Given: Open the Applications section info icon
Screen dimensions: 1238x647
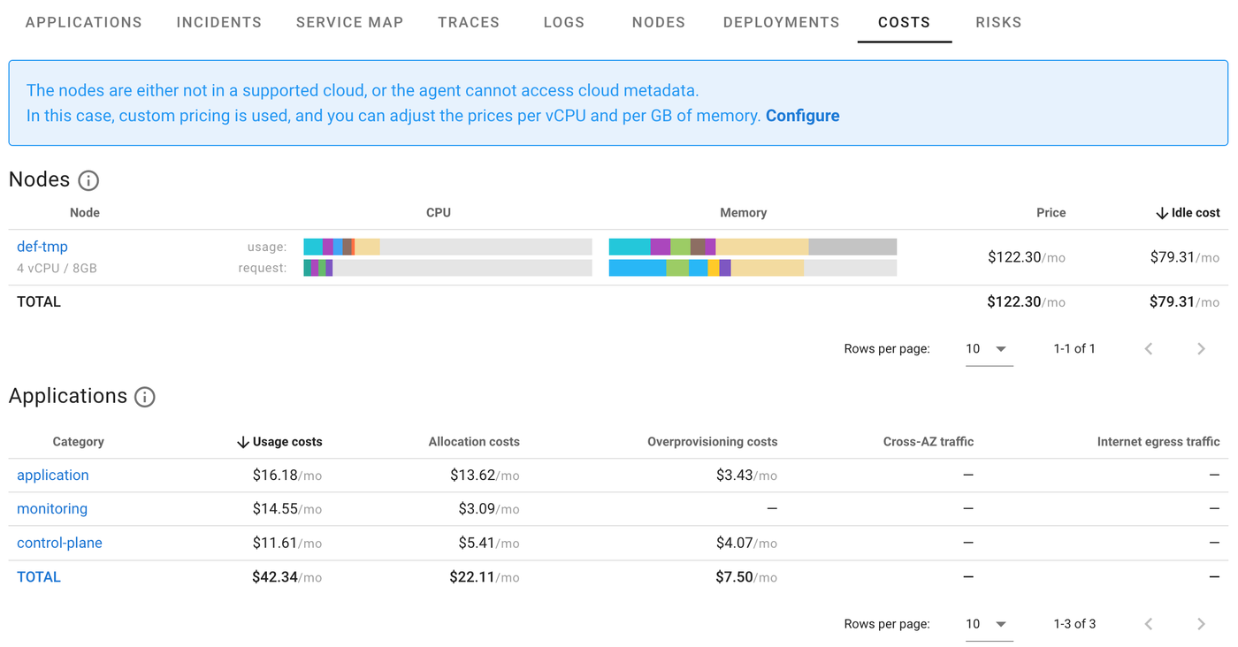Looking at the screenshot, I should 144,397.
